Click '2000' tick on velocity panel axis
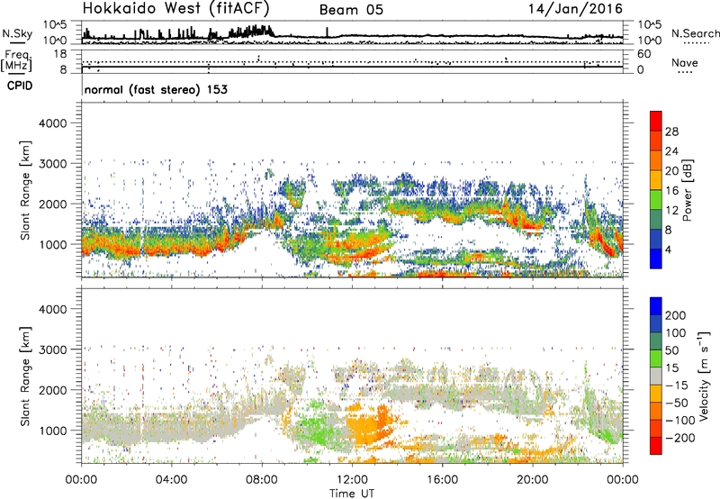Viewport: 720px width, 499px height. [x=53, y=390]
